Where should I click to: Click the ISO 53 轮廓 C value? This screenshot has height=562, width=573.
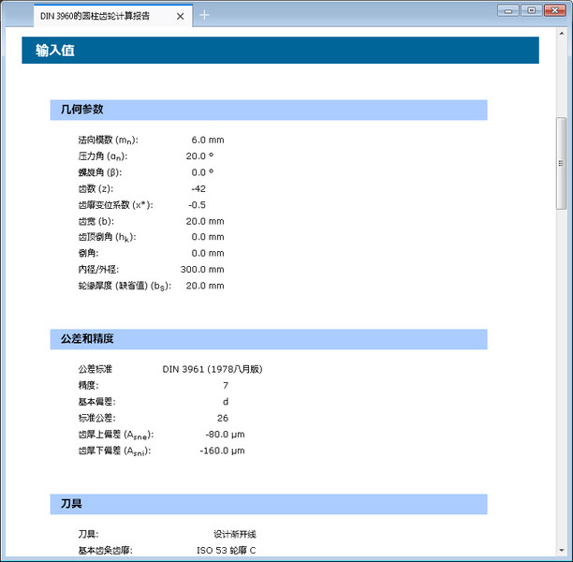[226, 550]
